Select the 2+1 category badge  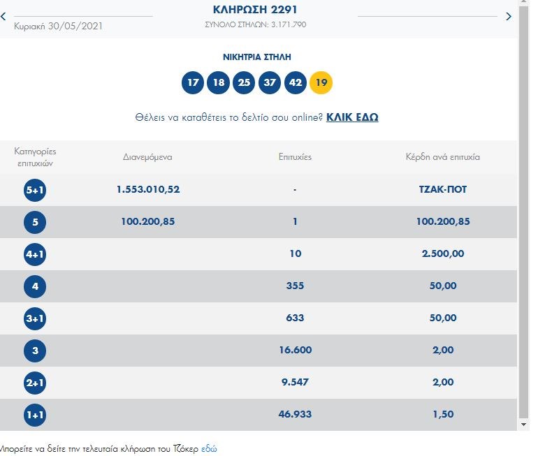(x=35, y=382)
